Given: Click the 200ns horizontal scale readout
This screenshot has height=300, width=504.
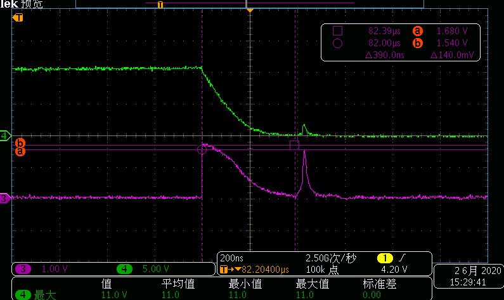Looking at the screenshot, I should [x=231, y=258].
